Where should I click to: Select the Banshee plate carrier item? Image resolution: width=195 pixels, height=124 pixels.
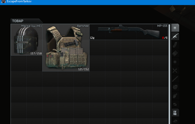[66, 48]
